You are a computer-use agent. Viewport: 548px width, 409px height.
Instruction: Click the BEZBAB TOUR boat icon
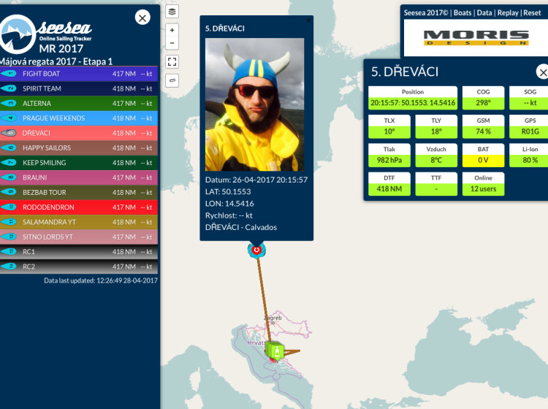(x=9, y=192)
